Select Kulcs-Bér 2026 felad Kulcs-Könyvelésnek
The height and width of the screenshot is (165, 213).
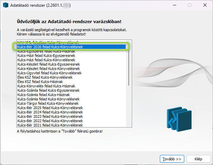point(72,47)
